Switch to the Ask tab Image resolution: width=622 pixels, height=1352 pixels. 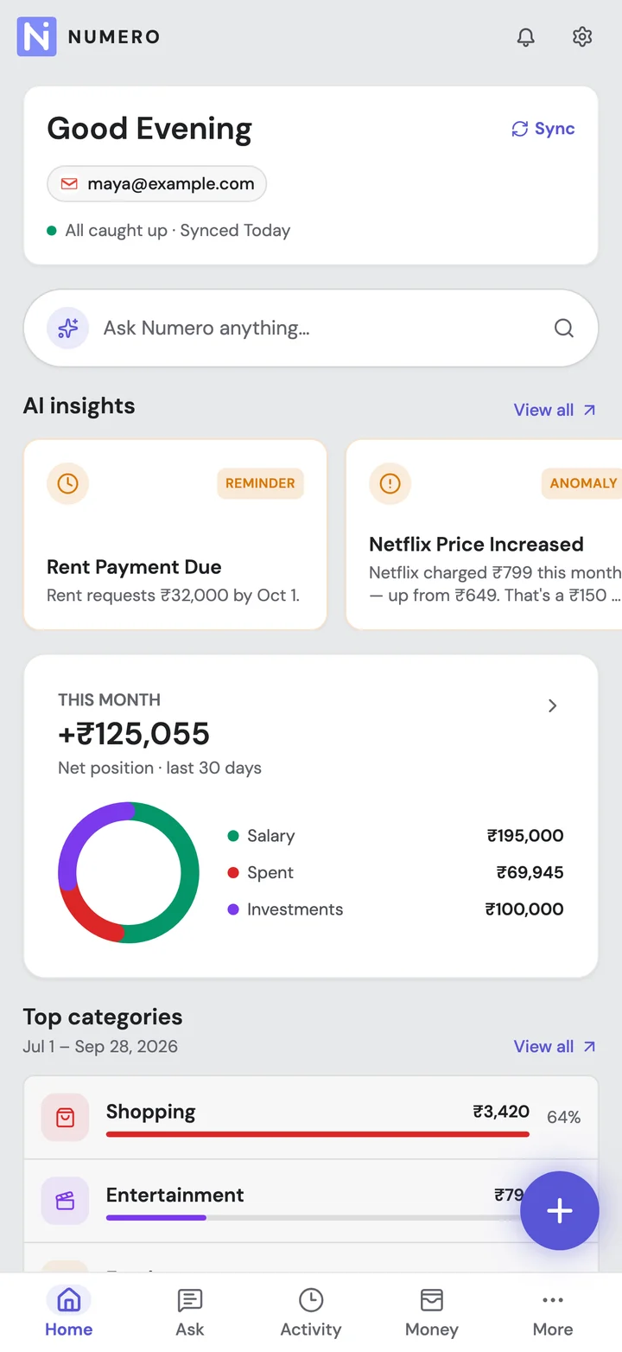pyautogui.click(x=190, y=1312)
